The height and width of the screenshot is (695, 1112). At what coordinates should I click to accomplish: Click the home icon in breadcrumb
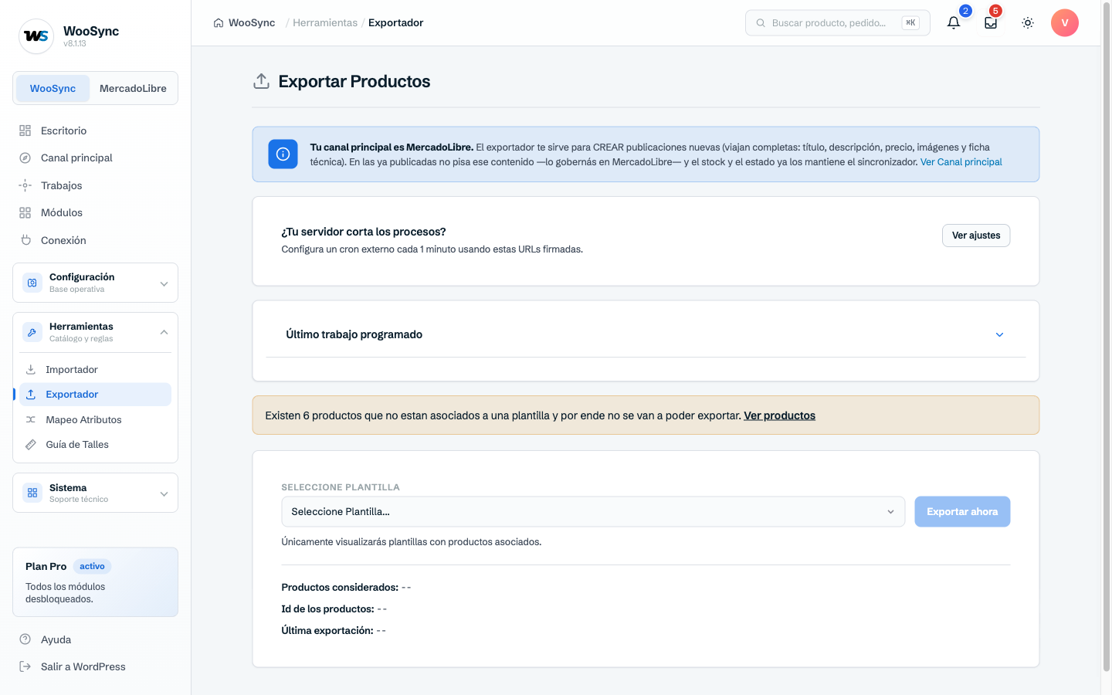[219, 23]
